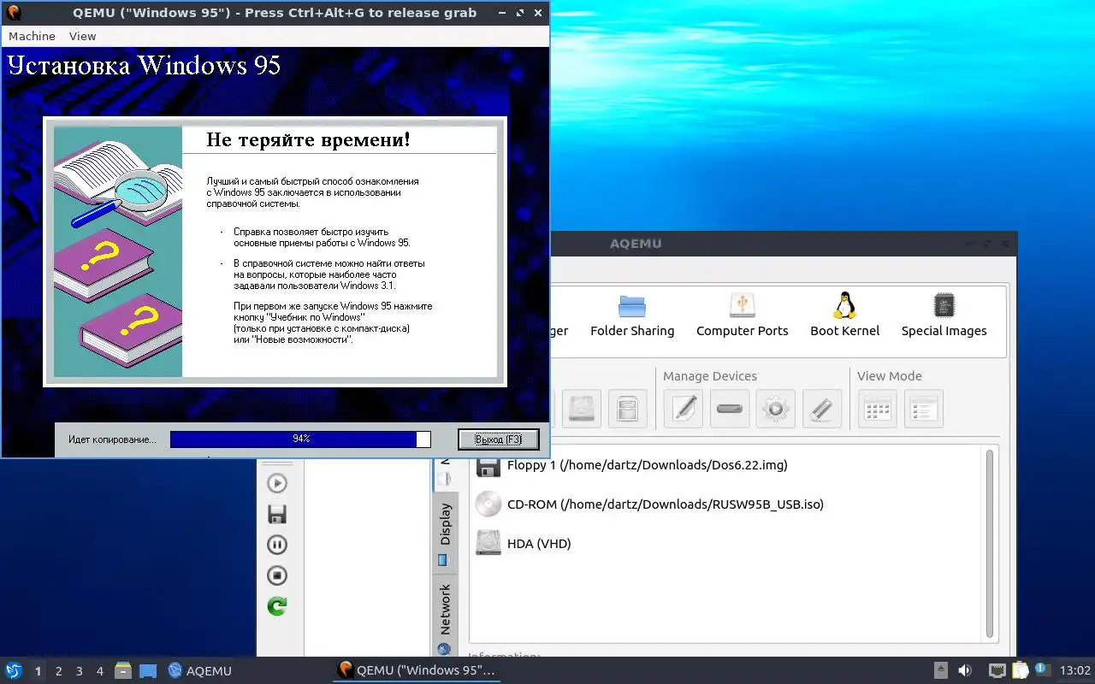Click the Выход (F3) exit button
The width and height of the screenshot is (1095, 684).
pyautogui.click(x=499, y=439)
